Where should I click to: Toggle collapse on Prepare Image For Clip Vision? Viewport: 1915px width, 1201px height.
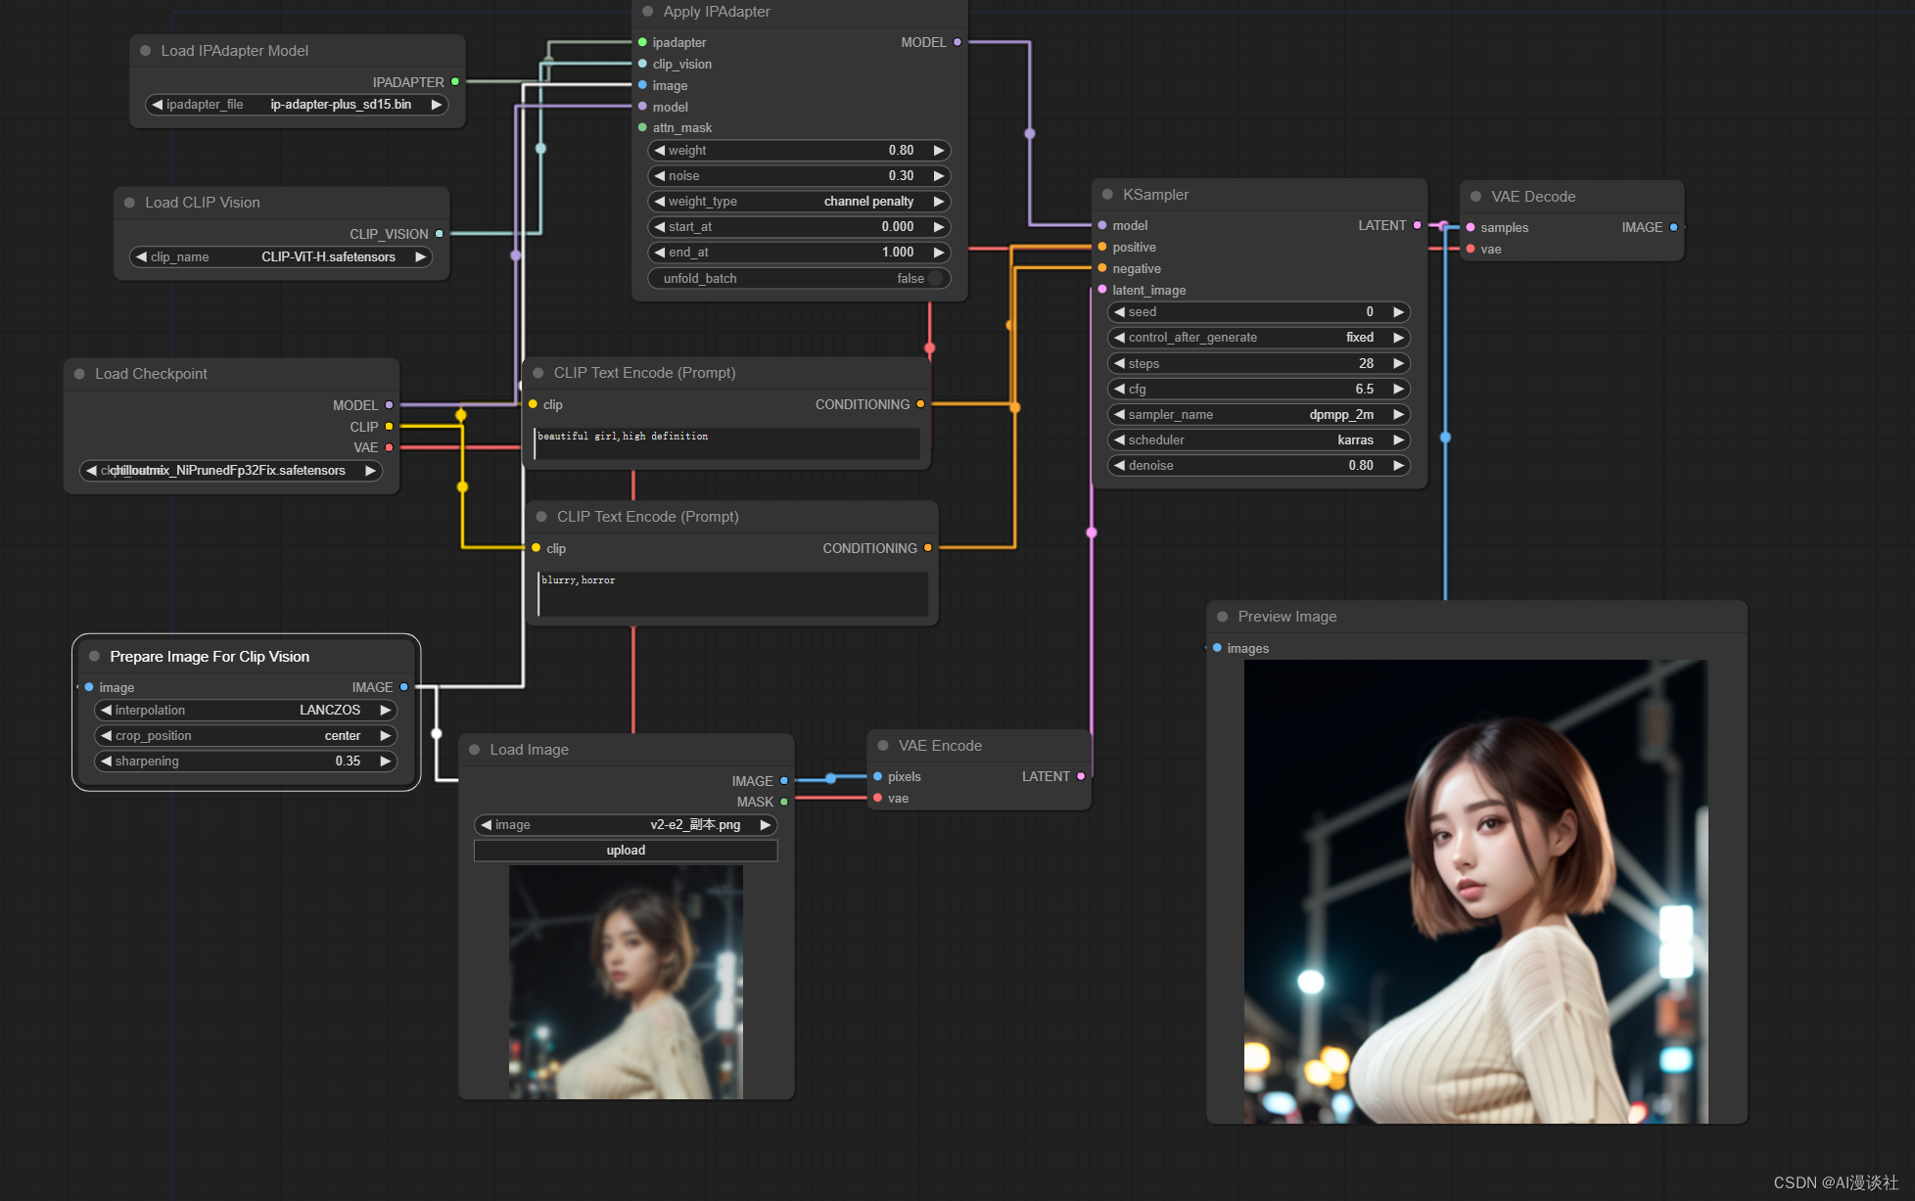pyautogui.click(x=94, y=657)
